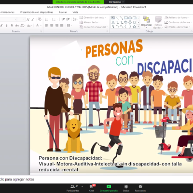Open Change Case Aa dropdown
193x193 pixels.
click(29, 26)
